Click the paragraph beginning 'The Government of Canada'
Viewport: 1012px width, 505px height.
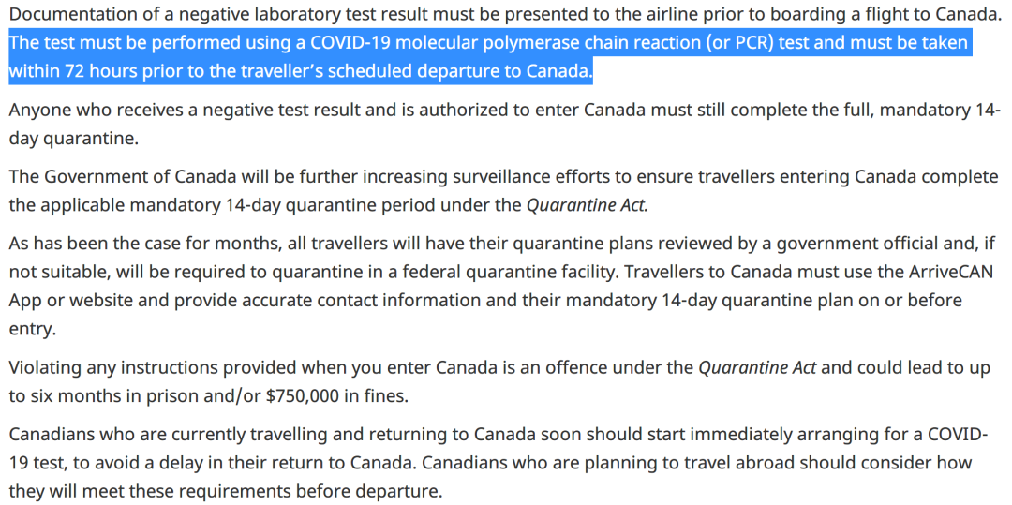coord(504,191)
